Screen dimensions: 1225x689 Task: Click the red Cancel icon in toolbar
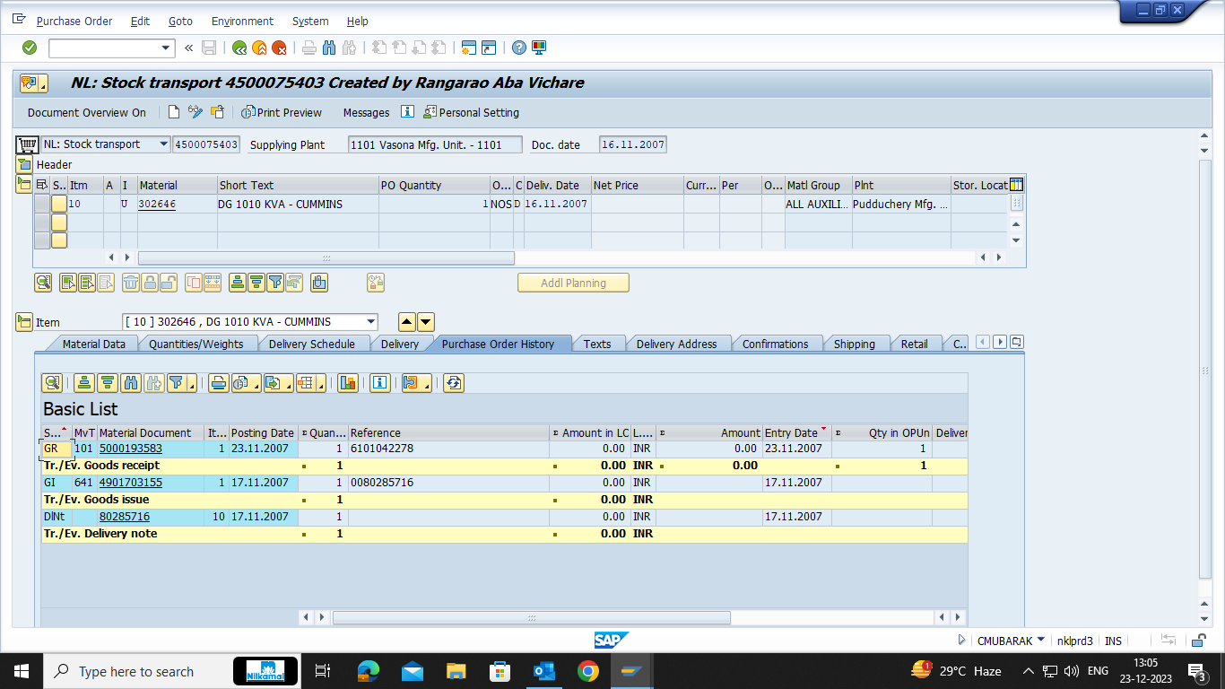point(279,48)
